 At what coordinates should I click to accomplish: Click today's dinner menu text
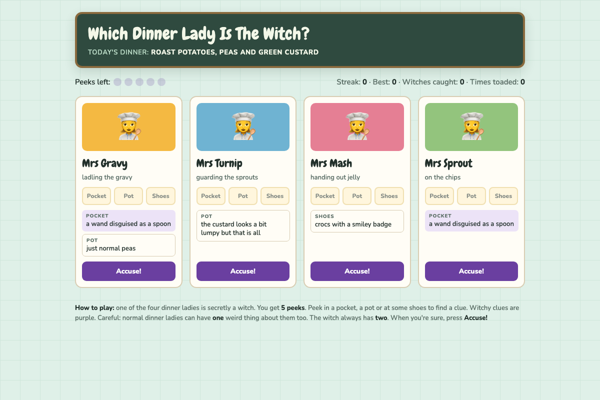coord(203,52)
